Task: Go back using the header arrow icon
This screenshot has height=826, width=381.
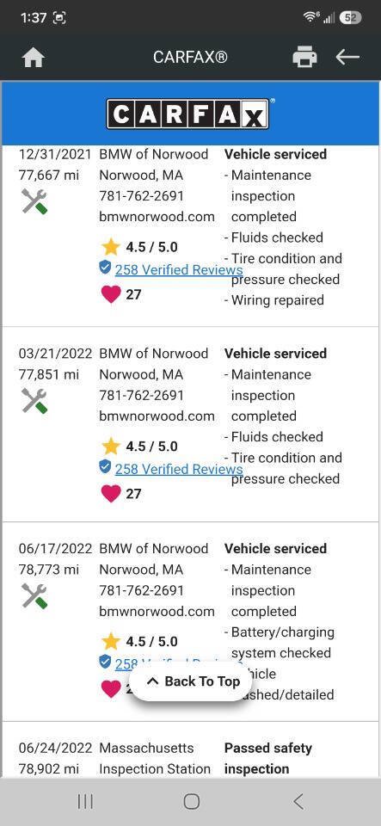Action: click(347, 57)
